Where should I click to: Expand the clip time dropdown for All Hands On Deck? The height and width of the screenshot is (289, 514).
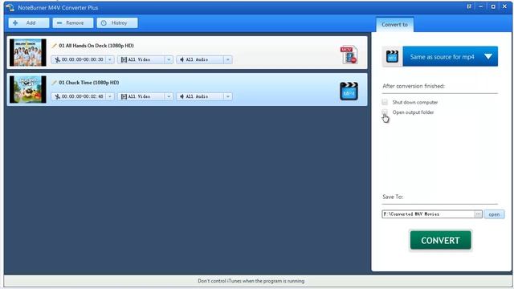110,59
